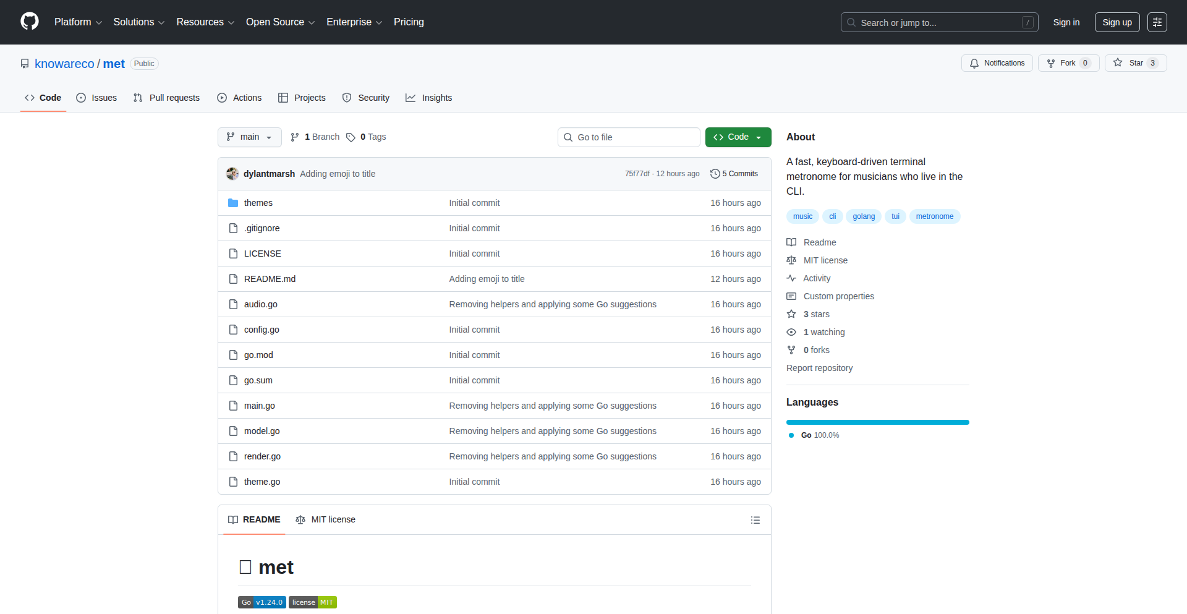Image resolution: width=1187 pixels, height=614 pixels.
Task: Expand the Platform navigation menu
Action: [78, 22]
